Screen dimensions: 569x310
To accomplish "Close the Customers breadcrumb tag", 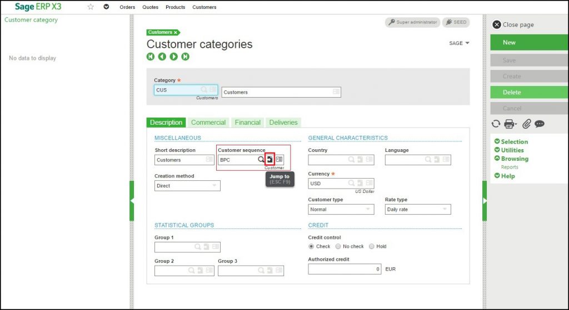I will coord(176,33).
